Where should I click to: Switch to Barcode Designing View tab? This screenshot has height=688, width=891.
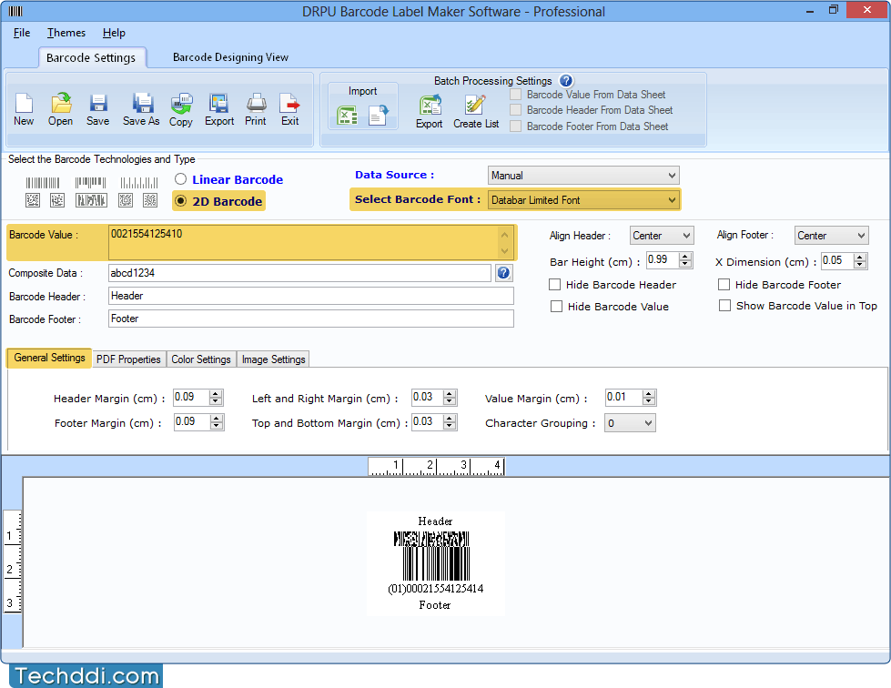pyautogui.click(x=230, y=56)
